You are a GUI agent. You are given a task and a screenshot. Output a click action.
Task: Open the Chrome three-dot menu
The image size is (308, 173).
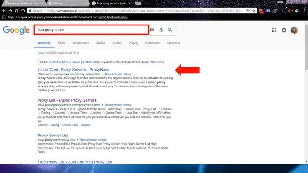pyautogui.click(x=304, y=11)
